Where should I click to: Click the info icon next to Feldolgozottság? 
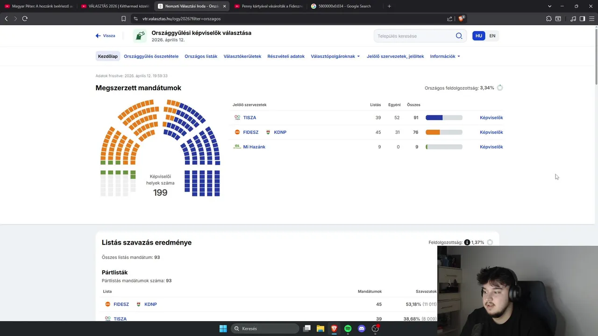(x=467, y=243)
